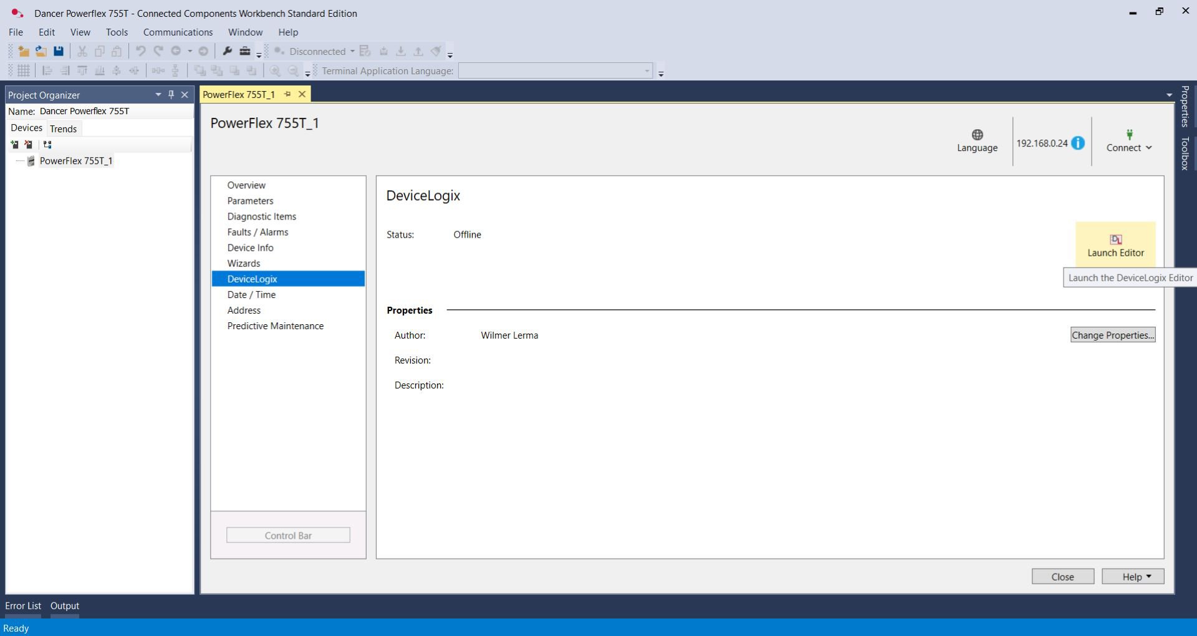Switch to the Trends tab

64,128
